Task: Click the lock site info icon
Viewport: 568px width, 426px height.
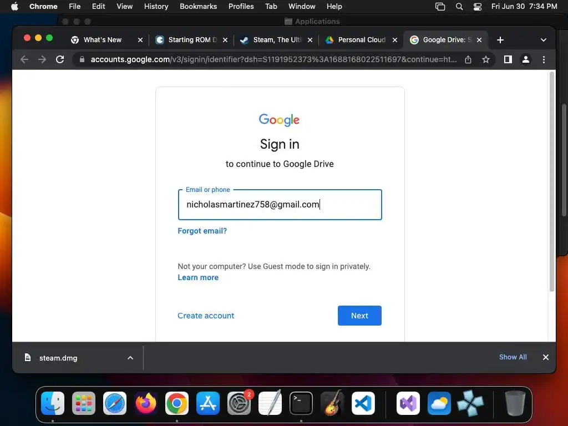Action: point(82,59)
